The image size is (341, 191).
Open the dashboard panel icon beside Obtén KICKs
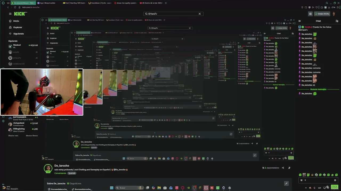pos(310,14)
